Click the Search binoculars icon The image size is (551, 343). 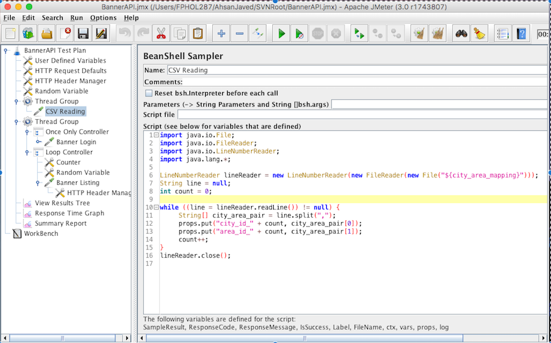click(461, 34)
